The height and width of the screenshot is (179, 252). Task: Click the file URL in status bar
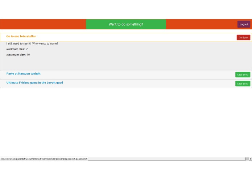point(44,159)
